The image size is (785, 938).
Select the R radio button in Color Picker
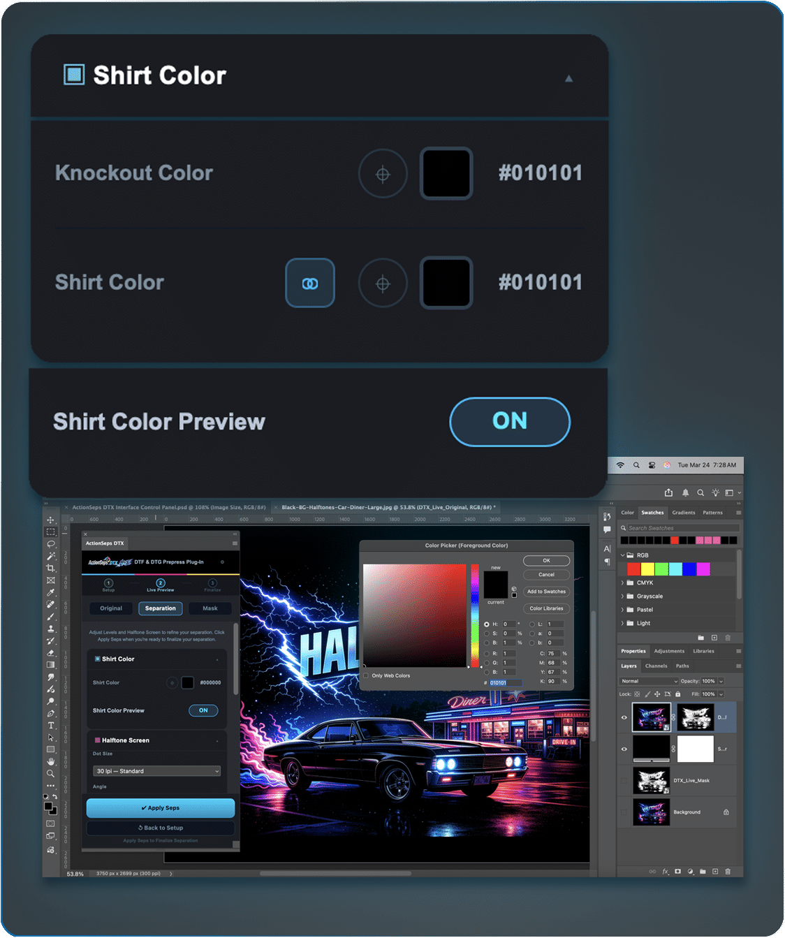coord(487,654)
